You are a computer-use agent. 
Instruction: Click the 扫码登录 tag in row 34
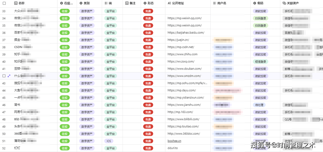coord(260,18)
